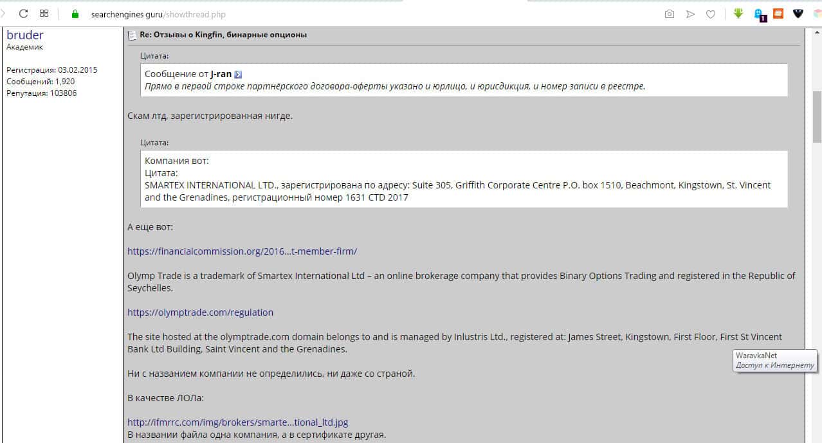
Task: Open the orange square extension icon
Action: click(778, 13)
